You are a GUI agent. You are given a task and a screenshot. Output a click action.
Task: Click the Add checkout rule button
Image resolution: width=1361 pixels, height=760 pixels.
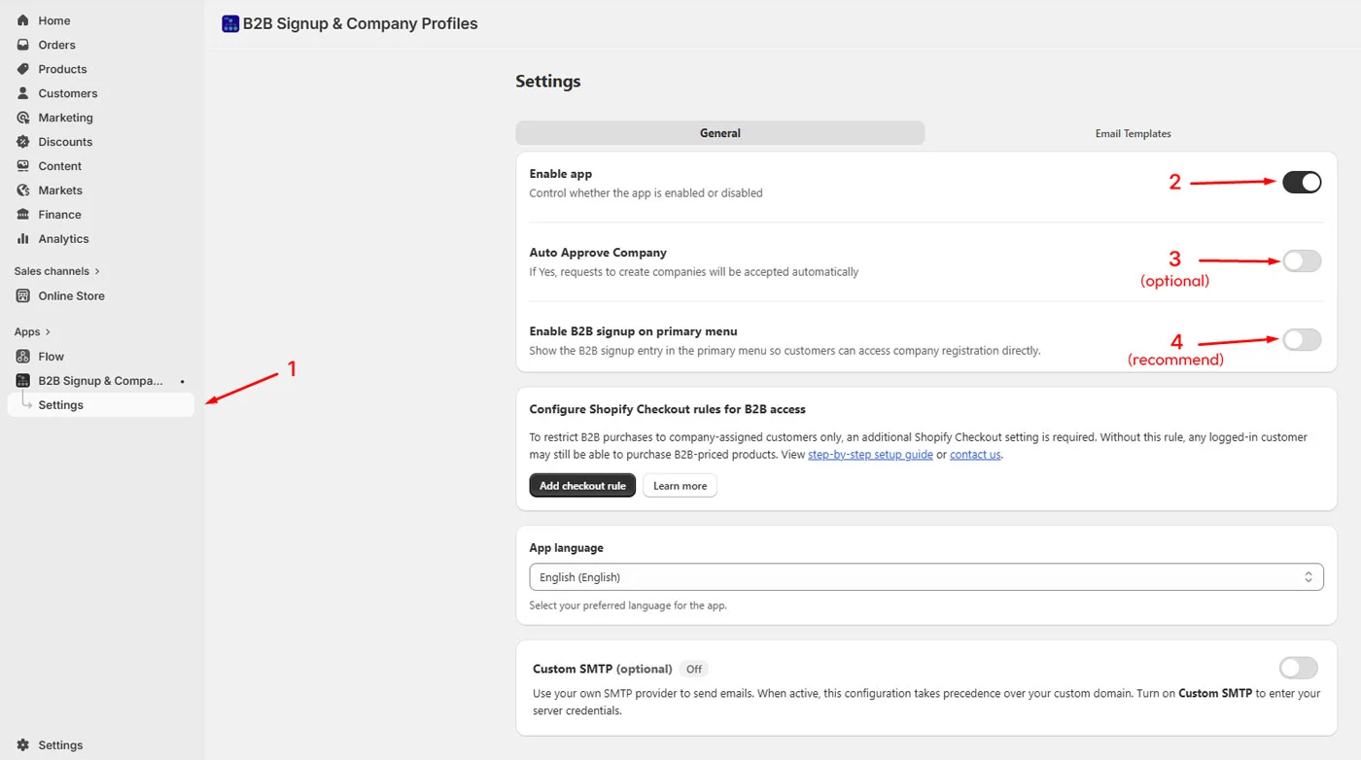(x=582, y=485)
